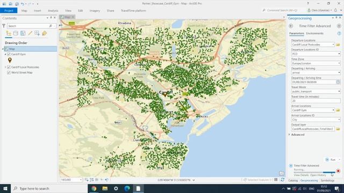Select List By Labeling icon
The width and height of the screenshot is (344, 193).
tap(45, 33)
